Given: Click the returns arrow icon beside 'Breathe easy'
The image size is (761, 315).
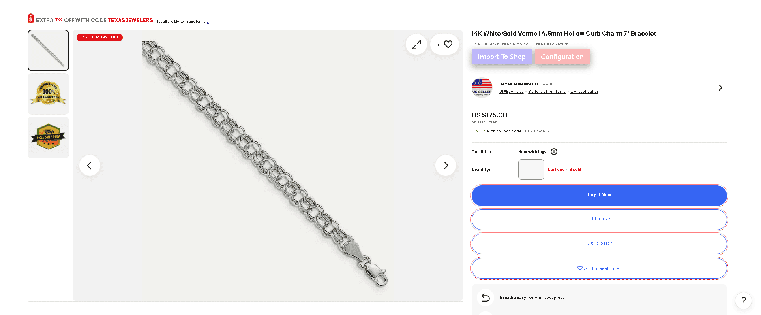Looking at the screenshot, I should click(x=485, y=297).
